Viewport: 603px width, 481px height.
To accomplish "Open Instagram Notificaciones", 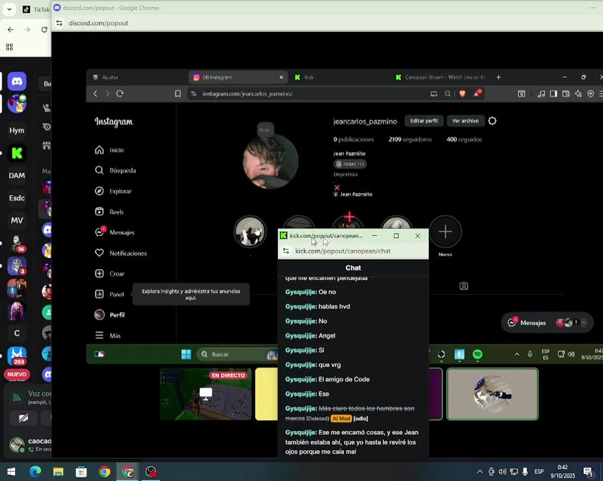I will [121, 253].
